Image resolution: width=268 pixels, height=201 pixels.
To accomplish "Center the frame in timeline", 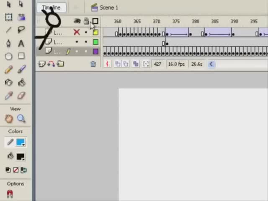I will (107, 64).
